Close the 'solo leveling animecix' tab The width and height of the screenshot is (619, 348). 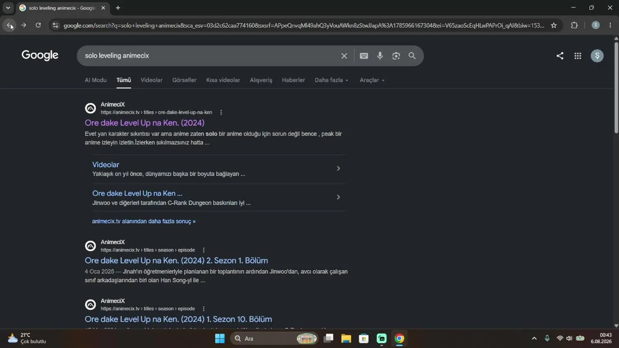pyautogui.click(x=103, y=8)
